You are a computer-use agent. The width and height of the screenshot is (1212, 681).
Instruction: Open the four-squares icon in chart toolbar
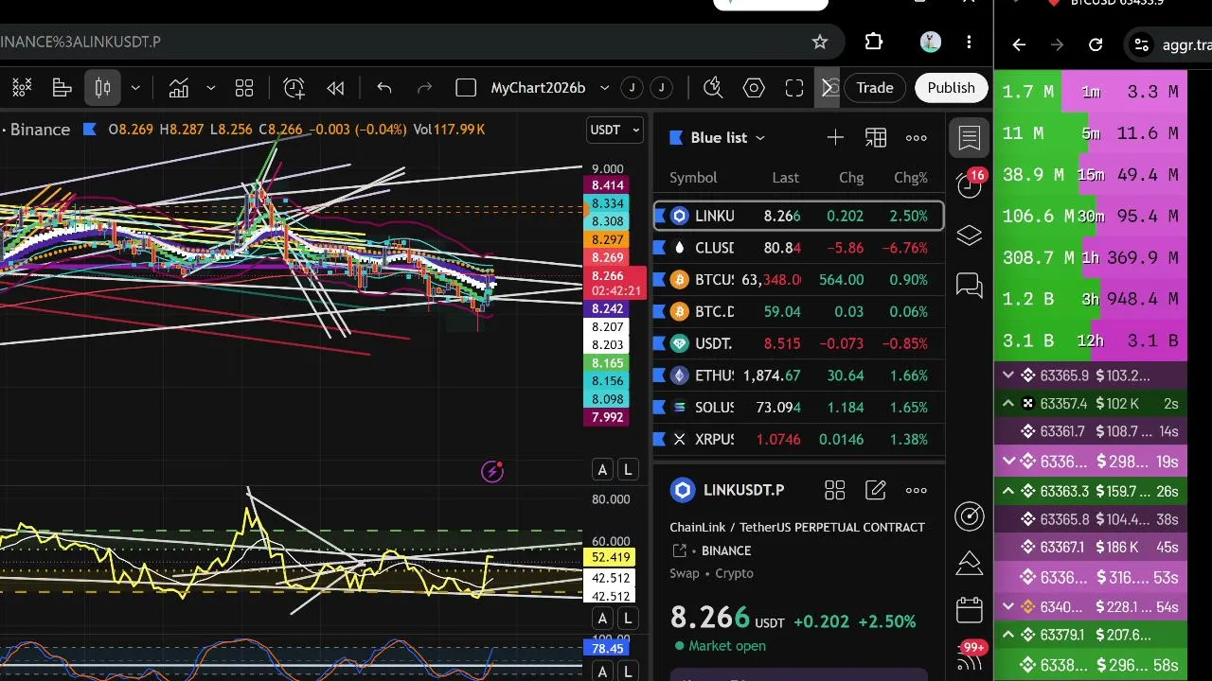coord(244,88)
